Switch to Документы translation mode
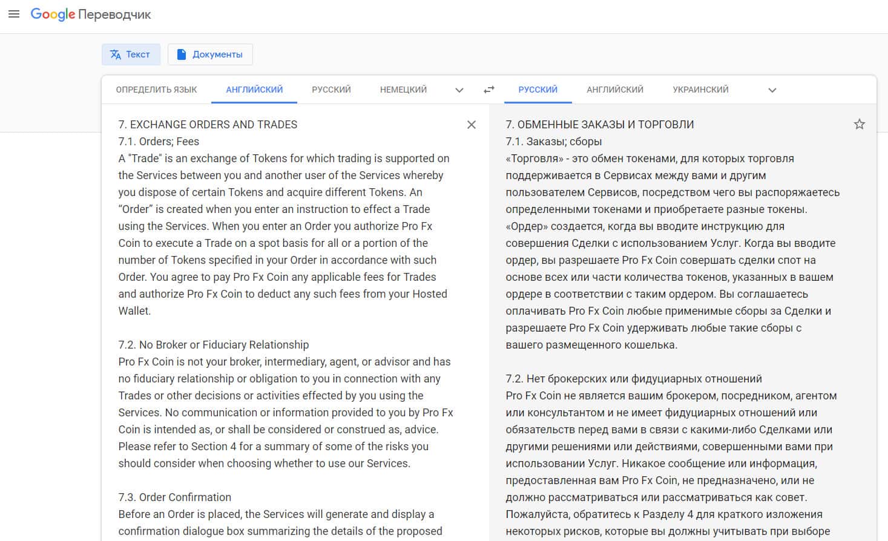Screen dimensions: 888x541 pyautogui.click(x=210, y=54)
